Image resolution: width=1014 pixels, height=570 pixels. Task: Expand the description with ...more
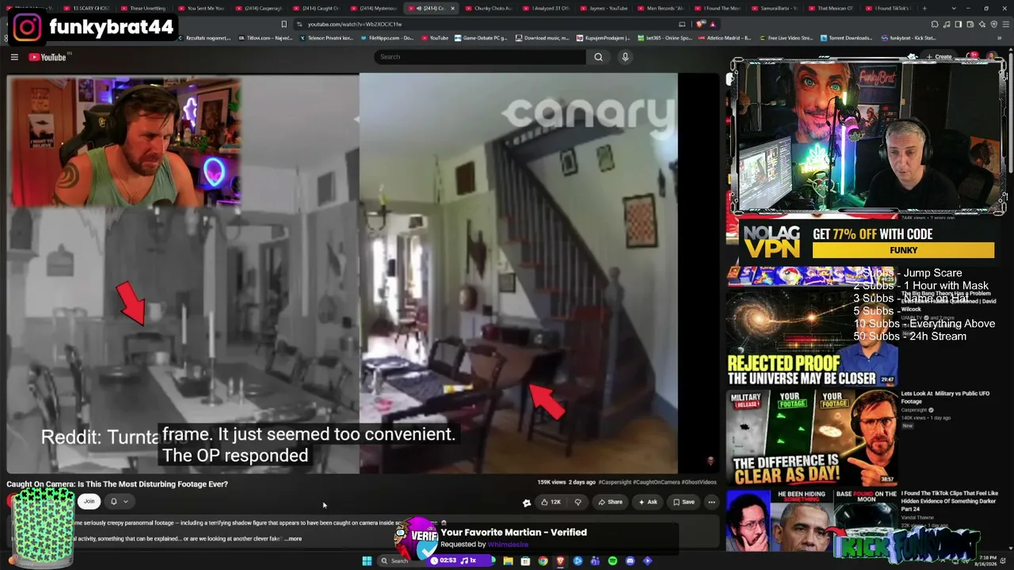click(293, 539)
